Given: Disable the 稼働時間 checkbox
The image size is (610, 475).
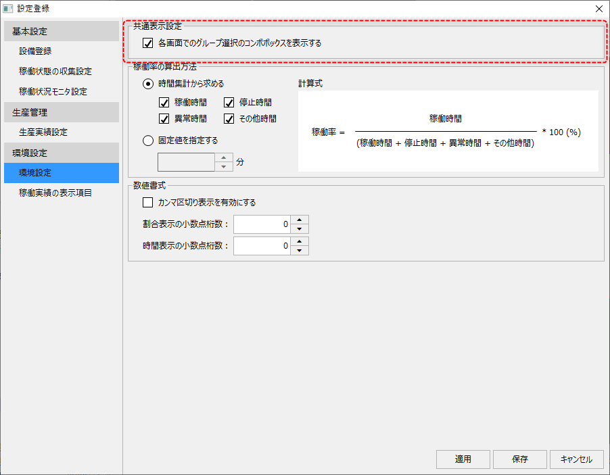Looking at the screenshot, I should click(x=164, y=103).
